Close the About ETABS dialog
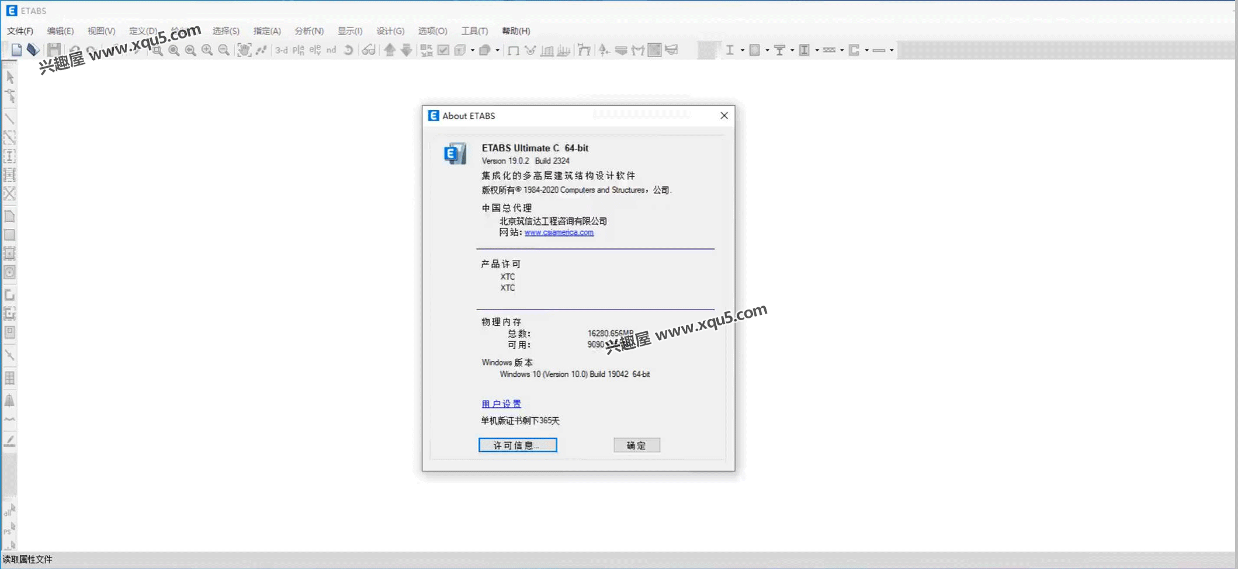This screenshot has width=1238, height=569. click(724, 116)
